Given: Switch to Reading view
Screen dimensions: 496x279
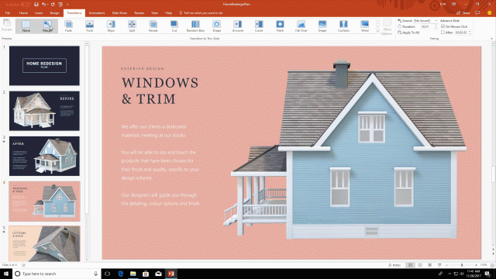Looking at the screenshot, I should (429, 265).
